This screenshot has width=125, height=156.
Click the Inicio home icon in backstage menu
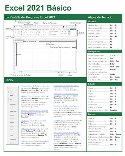tap(9, 92)
